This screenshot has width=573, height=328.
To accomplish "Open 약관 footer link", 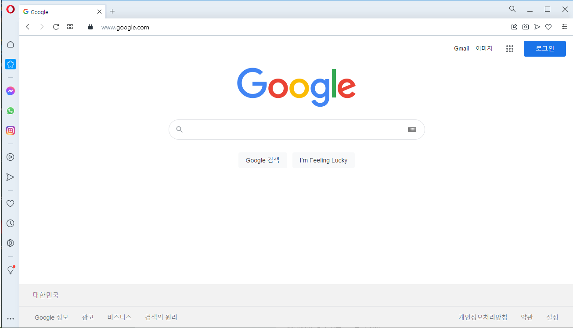I will [527, 317].
